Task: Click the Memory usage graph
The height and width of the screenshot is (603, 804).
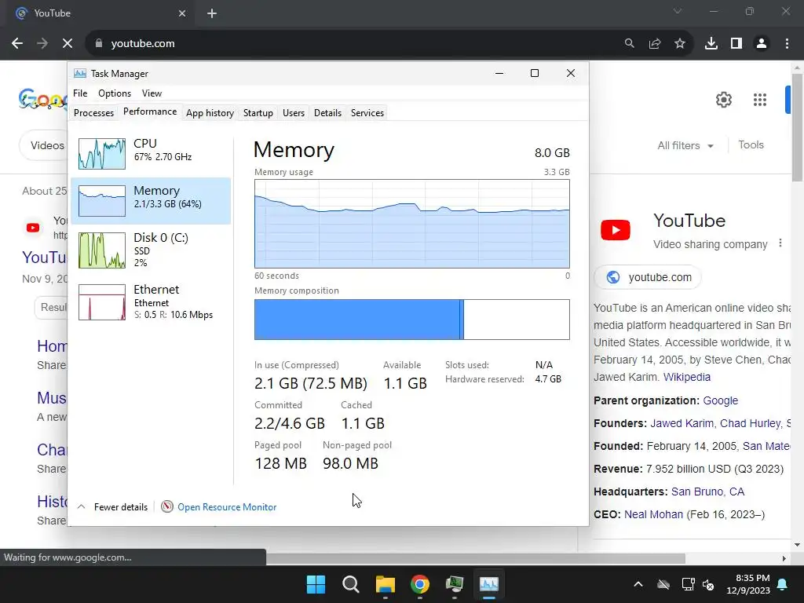Action: click(411, 224)
